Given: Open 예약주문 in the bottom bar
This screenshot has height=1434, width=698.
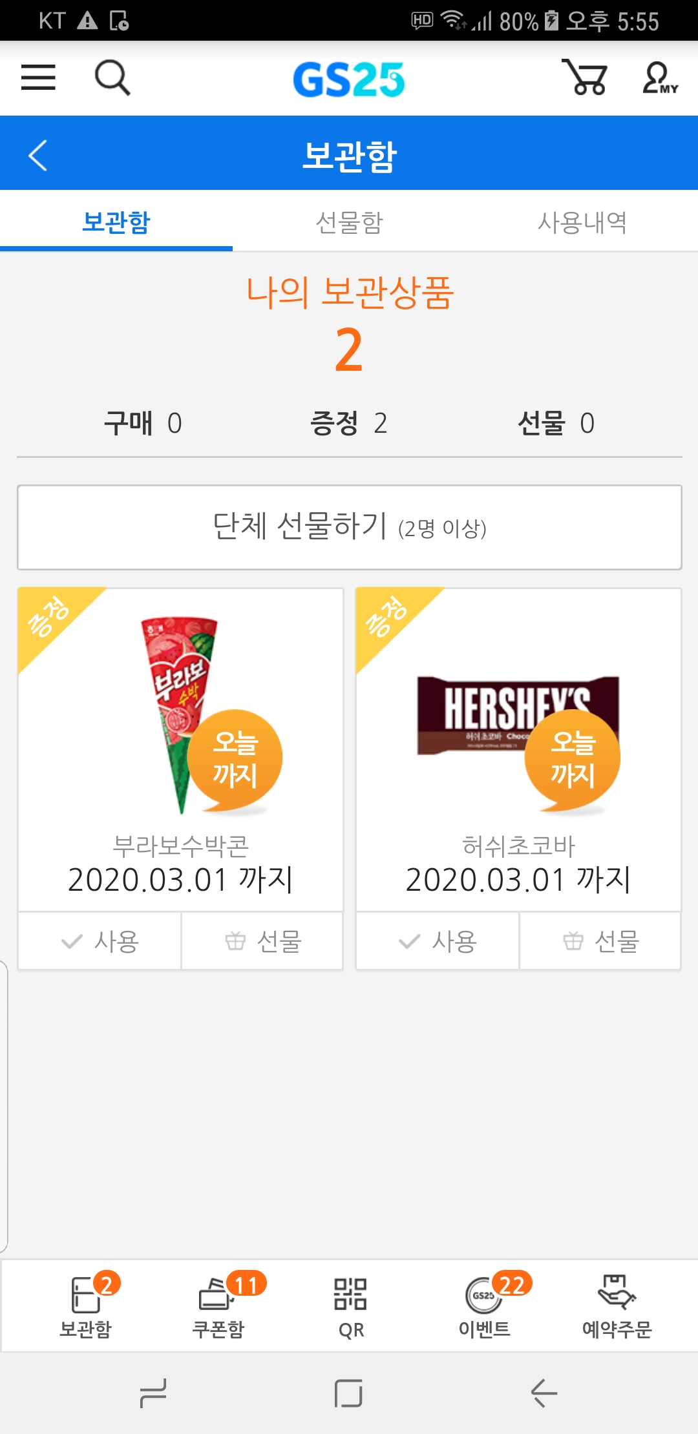Looking at the screenshot, I should 617,1306.
